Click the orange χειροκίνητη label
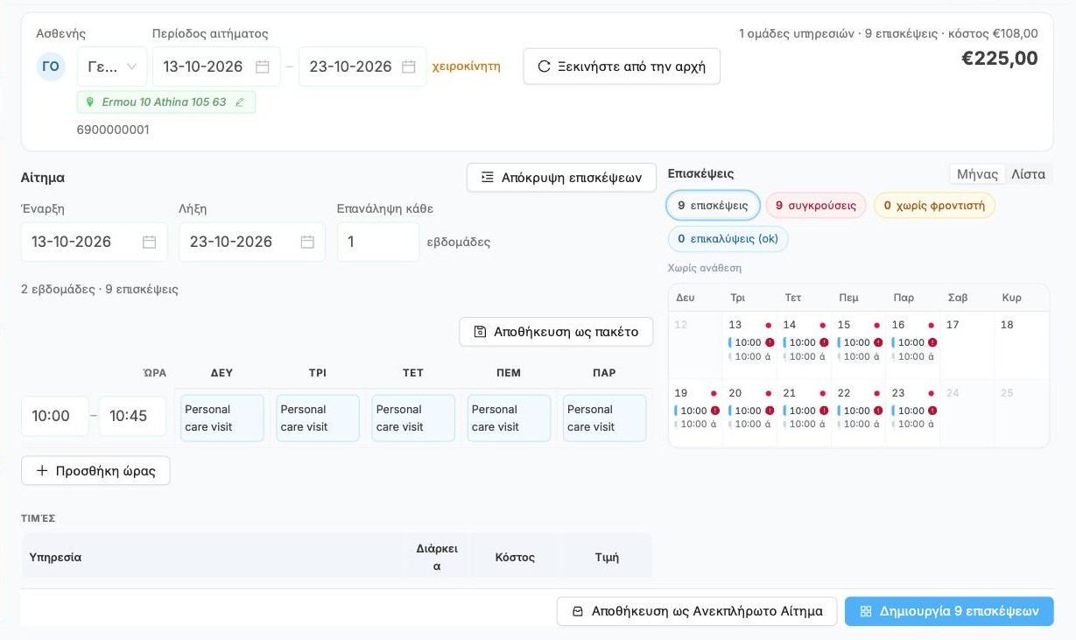This screenshot has width=1076, height=640. click(x=467, y=67)
